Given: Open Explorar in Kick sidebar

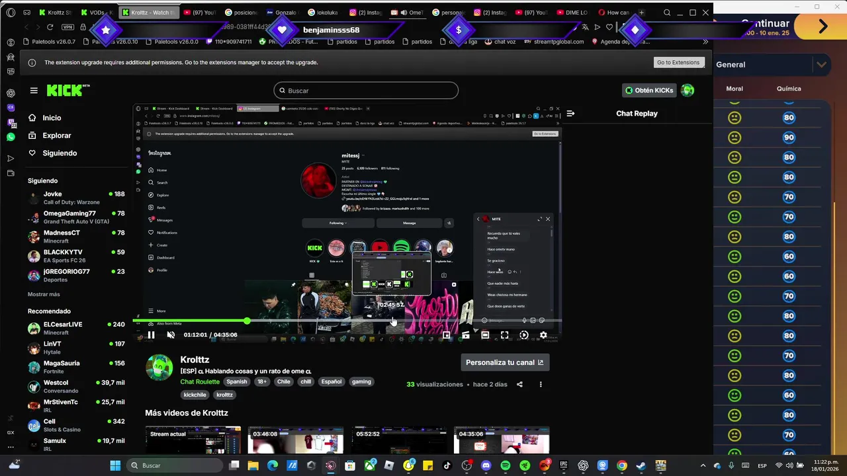Looking at the screenshot, I should (56, 136).
